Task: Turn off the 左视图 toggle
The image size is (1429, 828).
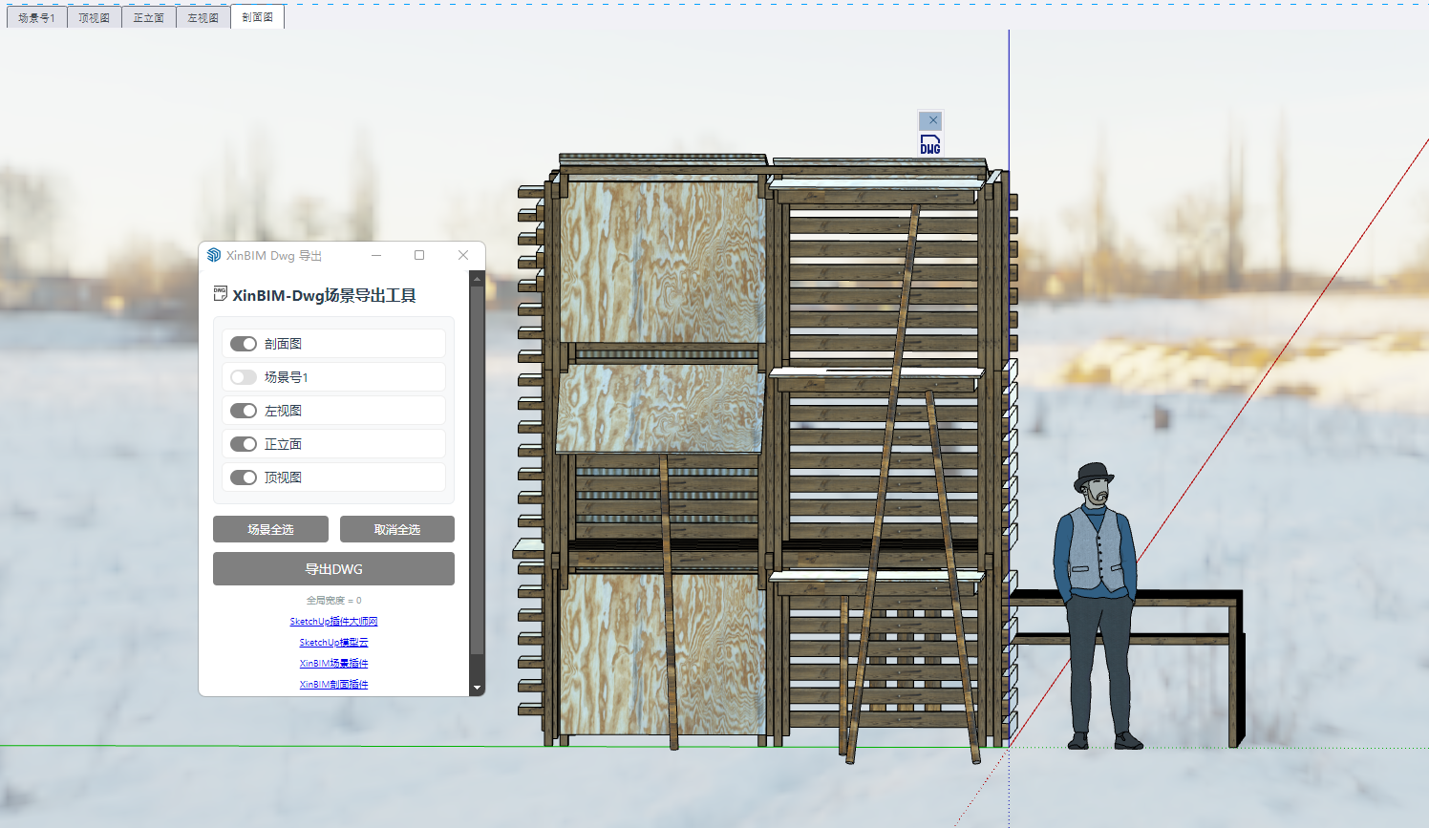Action: point(244,411)
